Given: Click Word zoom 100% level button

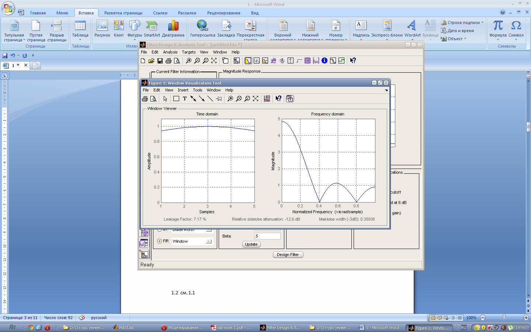Looking at the screenshot, I should point(471,318).
